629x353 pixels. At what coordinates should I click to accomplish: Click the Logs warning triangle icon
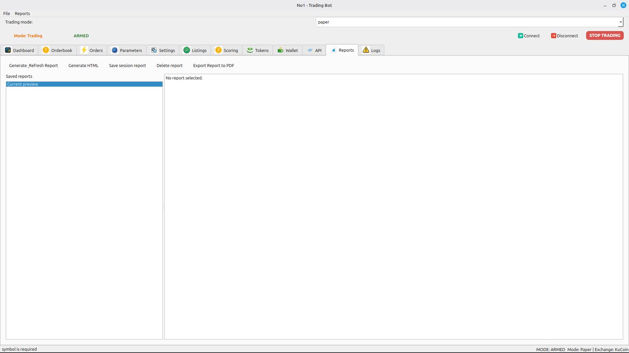tap(366, 50)
